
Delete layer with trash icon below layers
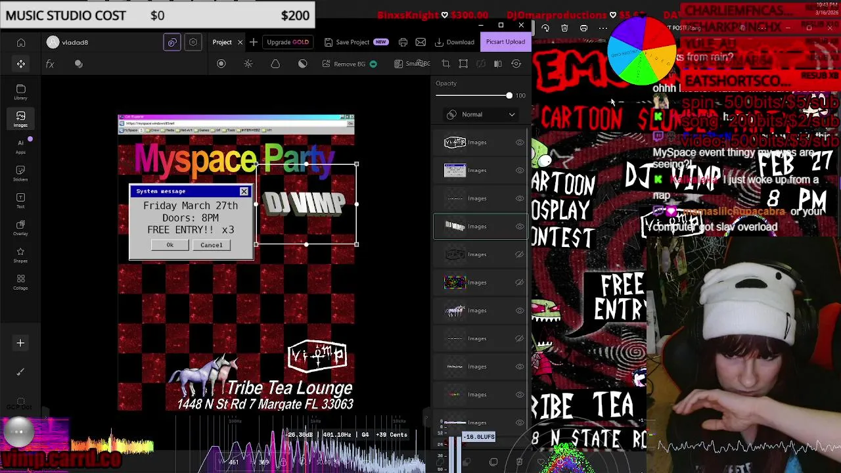pyautogui.click(x=519, y=462)
